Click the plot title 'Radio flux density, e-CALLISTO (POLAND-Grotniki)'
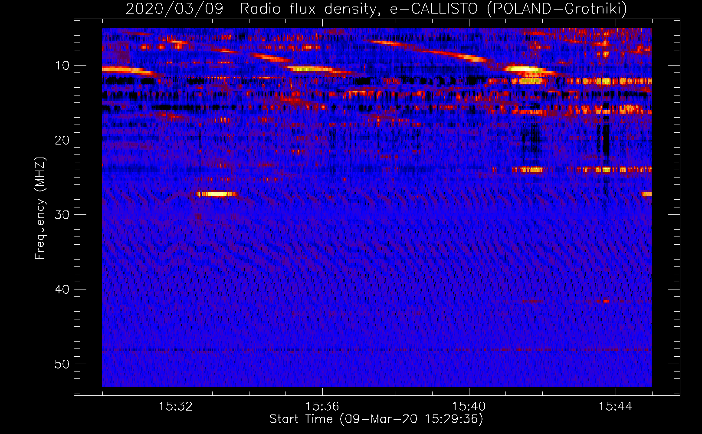 point(433,9)
